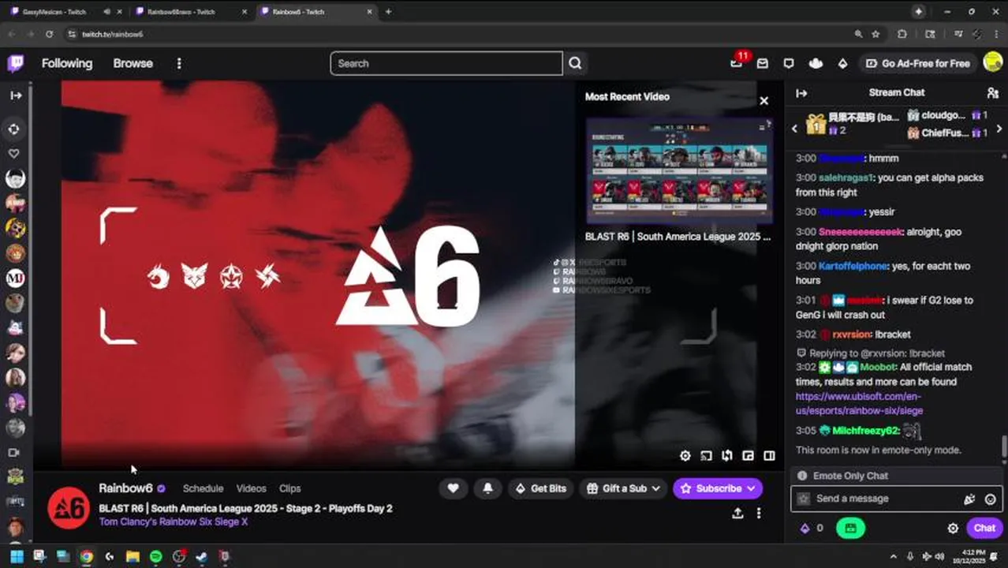Share the stream via upload icon
Screen dimensions: 1008x568
tap(737, 513)
